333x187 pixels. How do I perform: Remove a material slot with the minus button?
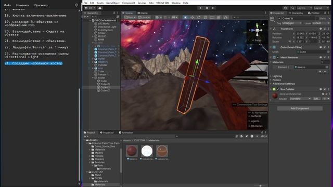click(325, 72)
